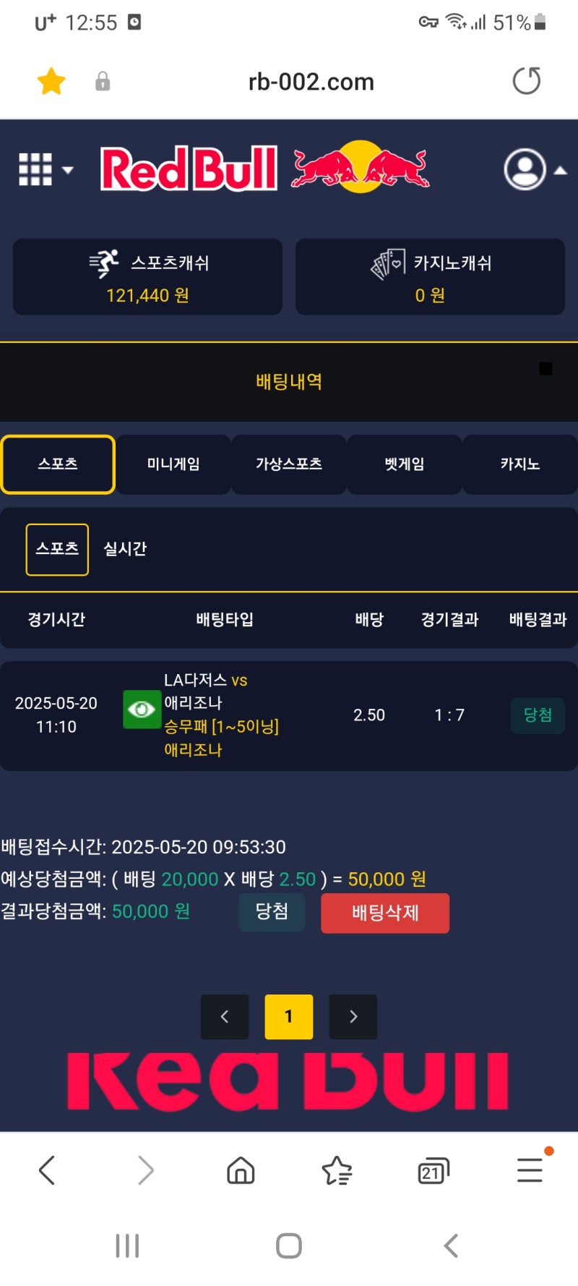Viewport: 578px width, 1286px height.
Task: Toggle the green eye icon on bet row
Action: point(142,710)
